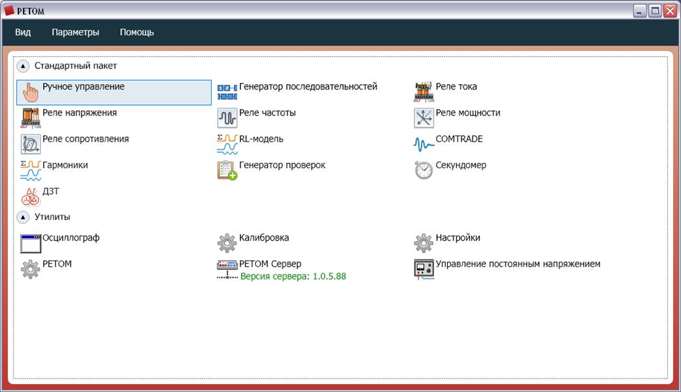Image resolution: width=681 pixels, height=392 pixels.
Task: Click the Реле частоты label
Action: coord(267,113)
